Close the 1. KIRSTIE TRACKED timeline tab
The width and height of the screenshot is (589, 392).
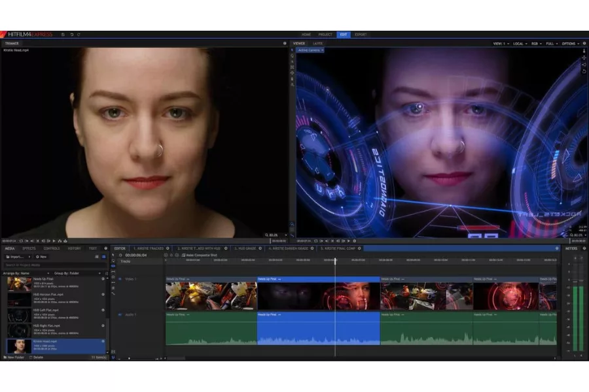click(x=168, y=248)
